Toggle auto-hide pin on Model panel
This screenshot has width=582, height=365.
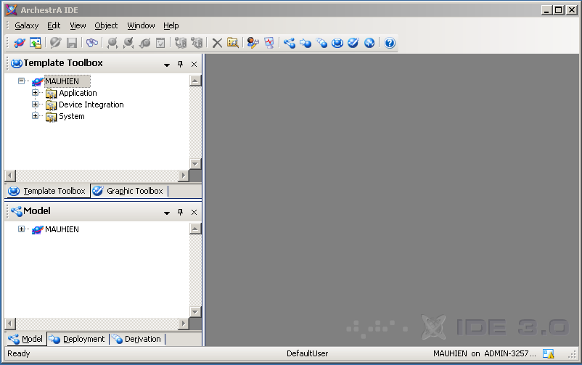(x=181, y=212)
